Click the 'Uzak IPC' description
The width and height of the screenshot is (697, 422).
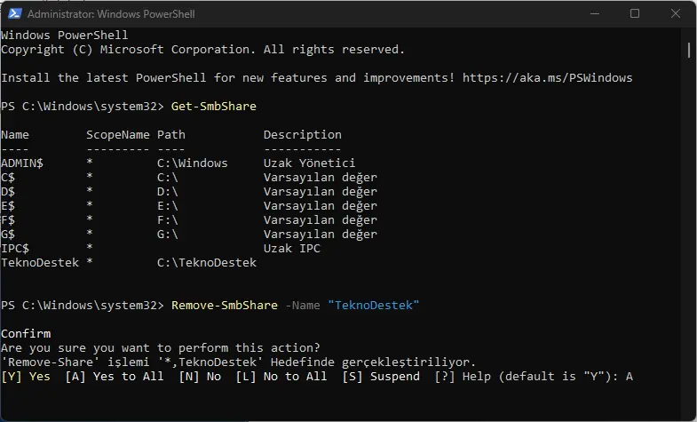[292, 249]
